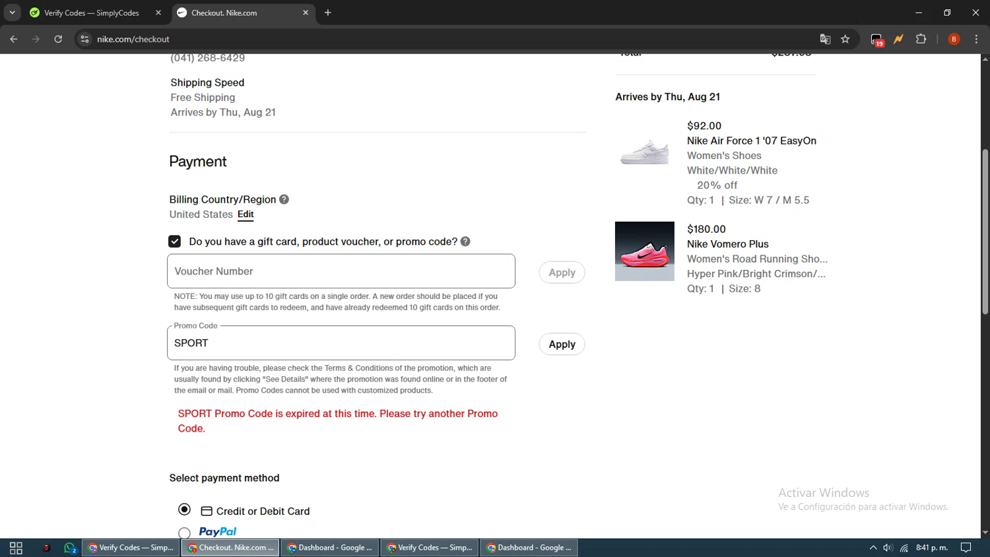Open the Nike Vomero Plus shoe thumbnail
990x557 pixels.
(645, 251)
